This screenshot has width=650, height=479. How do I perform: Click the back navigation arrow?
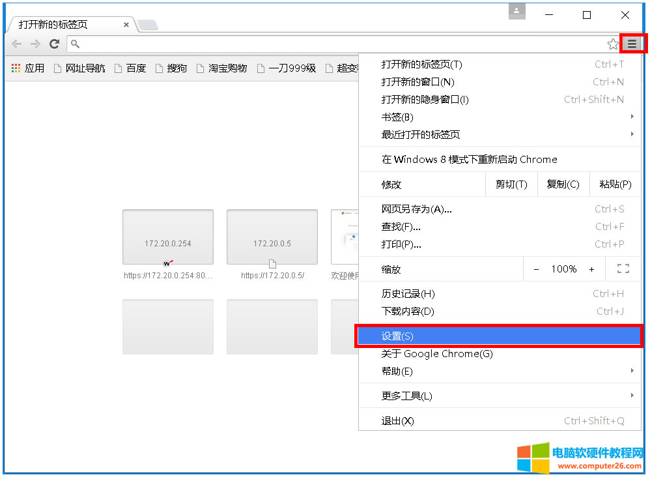coord(16,44)
